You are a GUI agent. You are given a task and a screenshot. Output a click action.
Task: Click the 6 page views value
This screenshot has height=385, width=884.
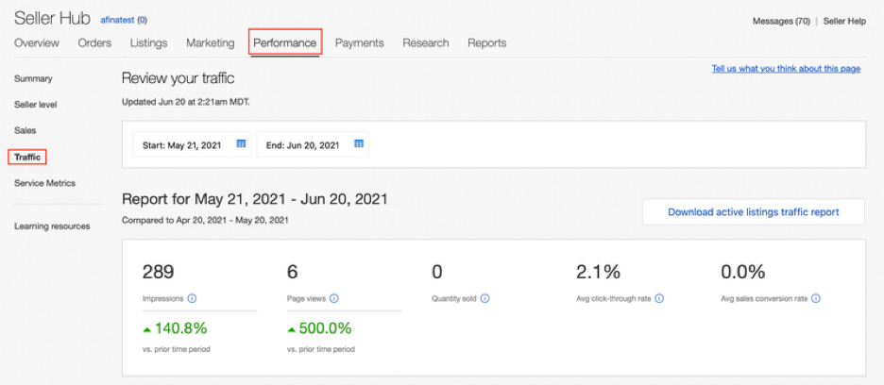pos(292,273)
